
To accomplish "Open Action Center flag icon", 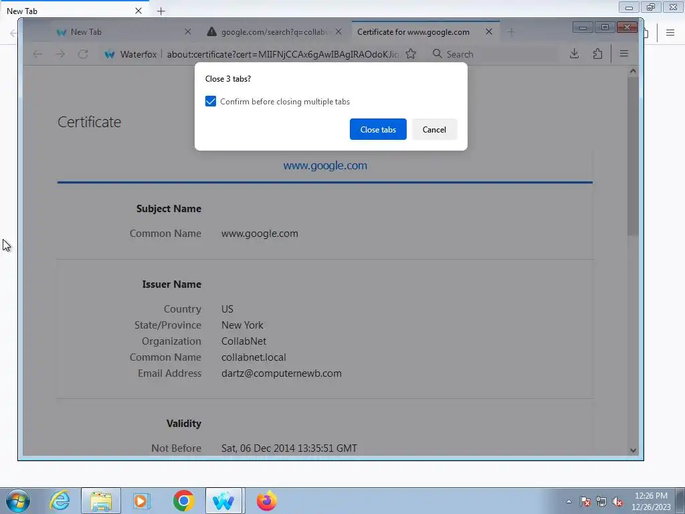I will (585, 501).
